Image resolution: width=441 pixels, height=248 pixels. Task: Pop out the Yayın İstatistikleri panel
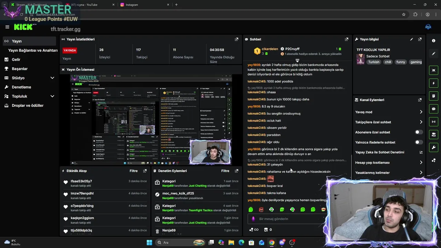(x=236, y=39)
